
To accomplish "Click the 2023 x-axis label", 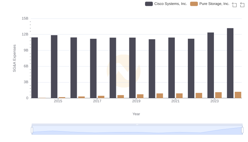I will tap(215, 101).
